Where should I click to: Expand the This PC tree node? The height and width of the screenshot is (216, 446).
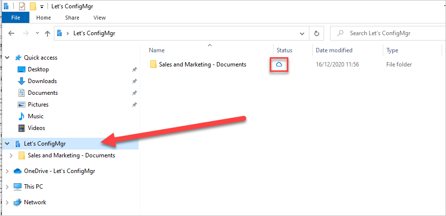point(7,187)
